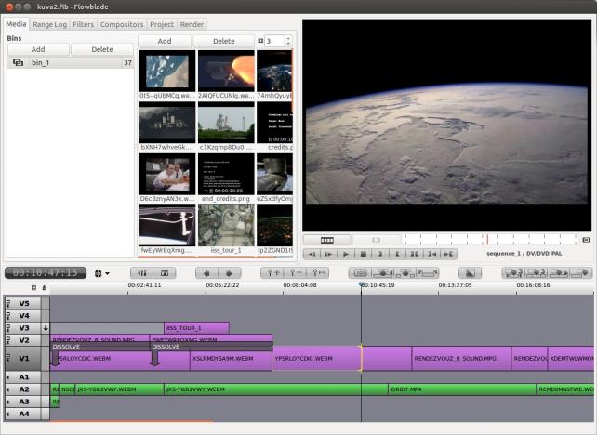Toggle mute on track V5
Image resolution: width=597 pixels, height=435 pixels.
coord(9,303)
